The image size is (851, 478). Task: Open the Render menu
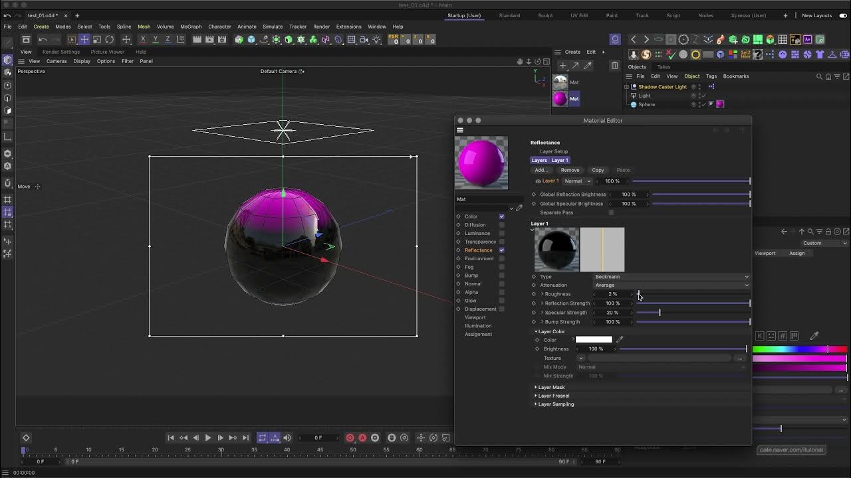(x=321, y=27)
